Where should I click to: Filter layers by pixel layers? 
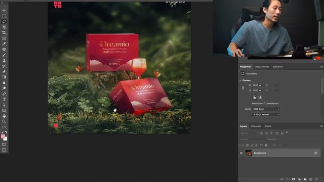pos(261,133)
